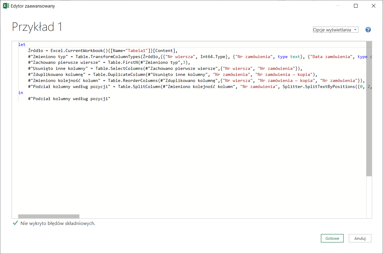
Task: Maximize the Edytor zaawansowany window
Action: [x=356, y=6]
